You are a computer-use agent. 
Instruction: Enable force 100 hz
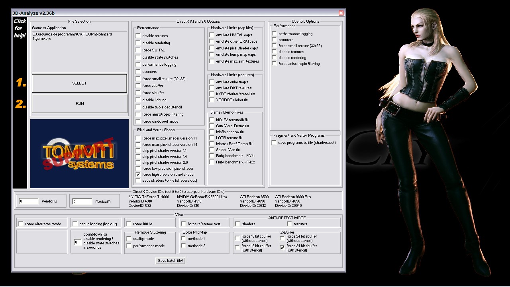point(129,224)
